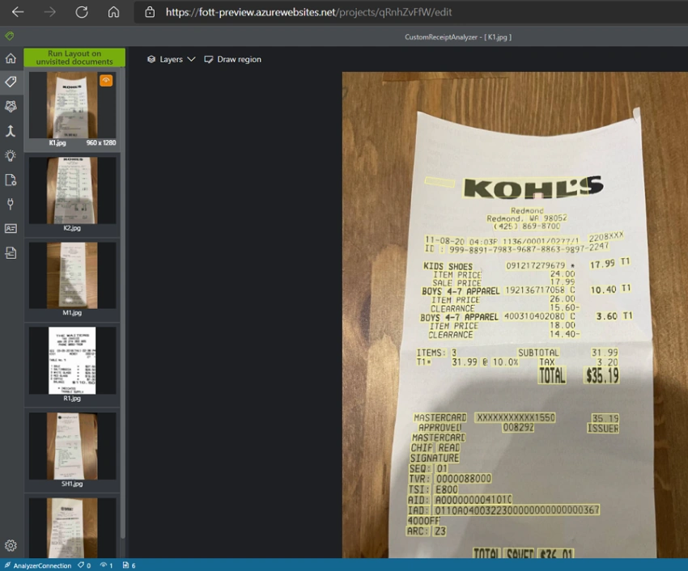This screenshot has width=688, height=571.
Task: Click the Layers stack icon
Action: tap(151, 59)
